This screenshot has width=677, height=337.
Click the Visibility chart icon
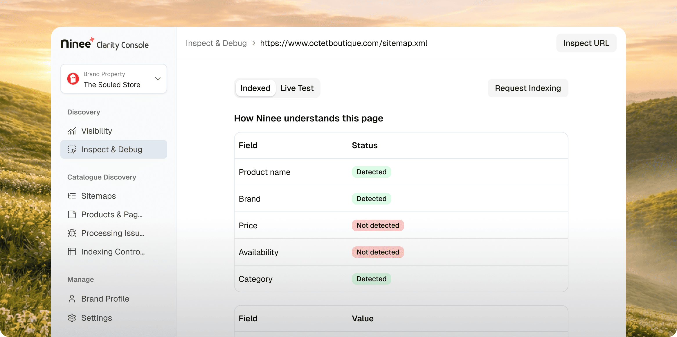tap(72, 131)
